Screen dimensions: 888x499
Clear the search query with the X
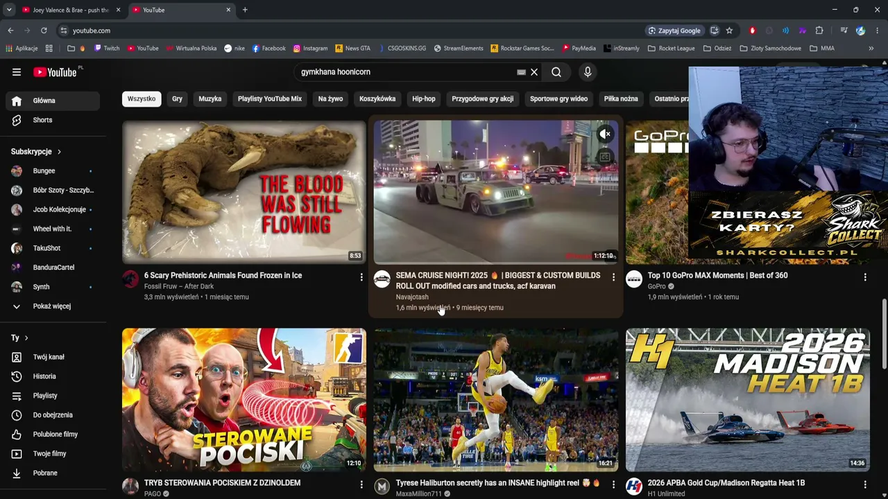(534, 72)
